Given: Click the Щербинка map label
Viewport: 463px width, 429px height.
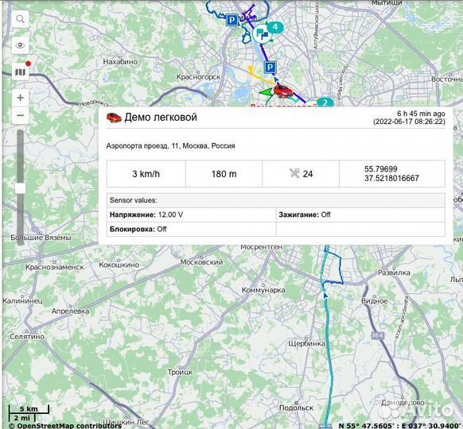Looking at the screenshot, I should (306, 343).
